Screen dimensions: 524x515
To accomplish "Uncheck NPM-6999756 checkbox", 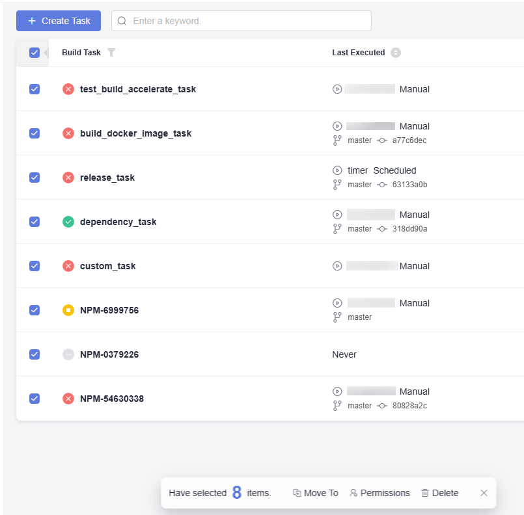I will 34,310.
